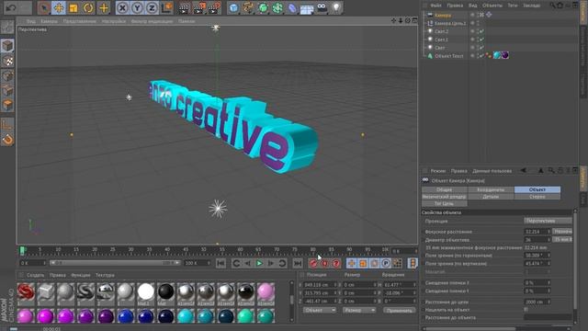Screen dimensions: 588x331
Task: Click the Render View clapperboard icon
Action: click(184, 8)
